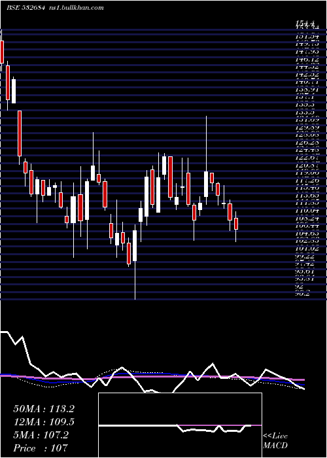Click the 151.54 price axis label
This screenshot has height=458, width=327.
306,37
